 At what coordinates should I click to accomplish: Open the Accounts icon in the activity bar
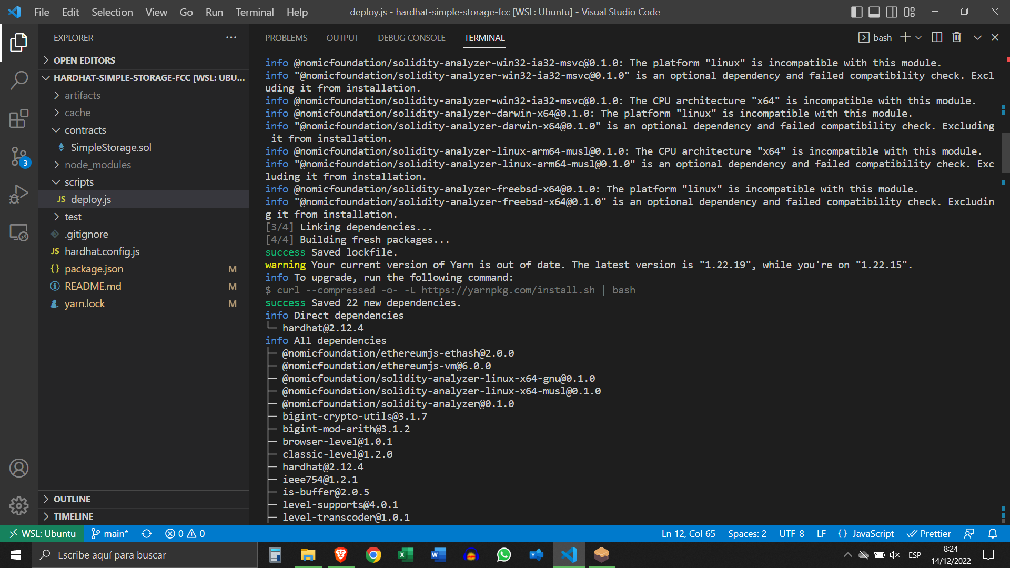coord(19,468)
